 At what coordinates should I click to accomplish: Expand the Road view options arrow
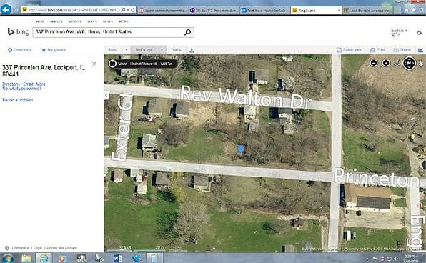127,50
